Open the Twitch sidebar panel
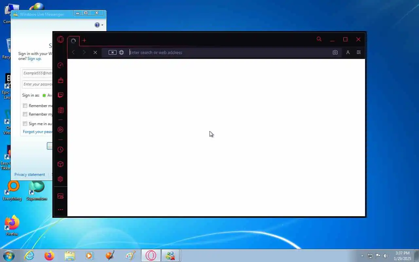 coord(60,95)
